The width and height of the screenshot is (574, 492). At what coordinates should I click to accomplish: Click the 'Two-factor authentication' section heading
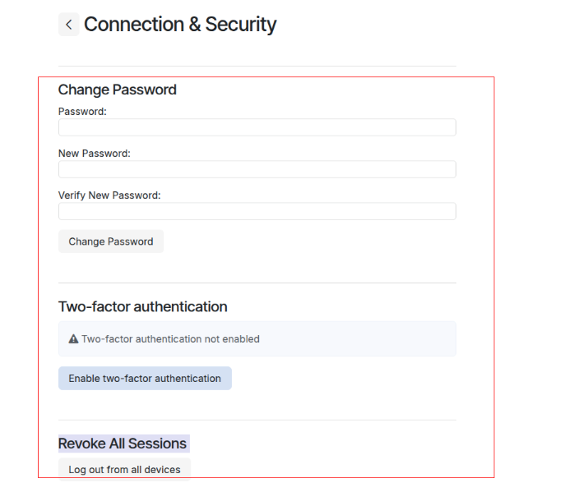[x=142, y=306]
